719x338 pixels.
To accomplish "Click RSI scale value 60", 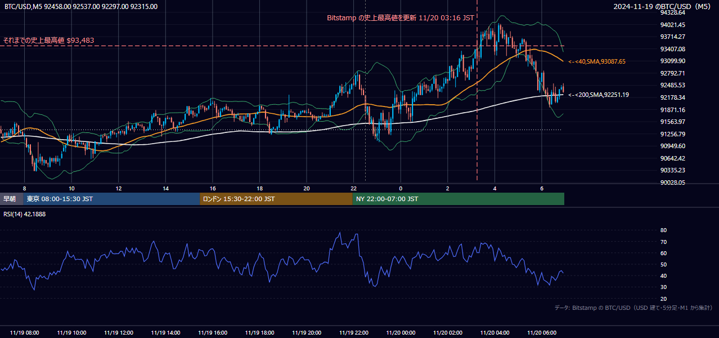I will (663, 253).
